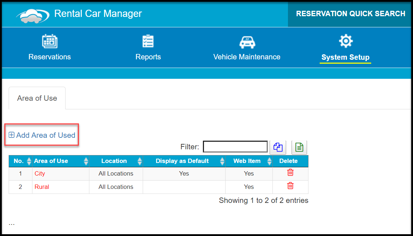
Task: Click 'Showing 1 to 2 of 2 entries'
Action: coord(263,200)
